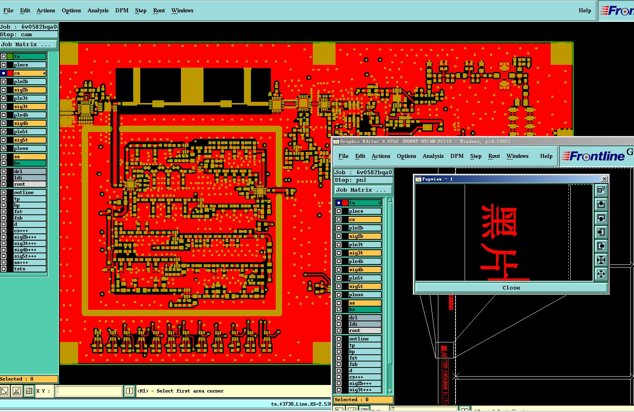634x412 pixels.
Task: Open Options menu in pnl Graphic Editor
Action: pyautogui.click(x=406, y=156)
